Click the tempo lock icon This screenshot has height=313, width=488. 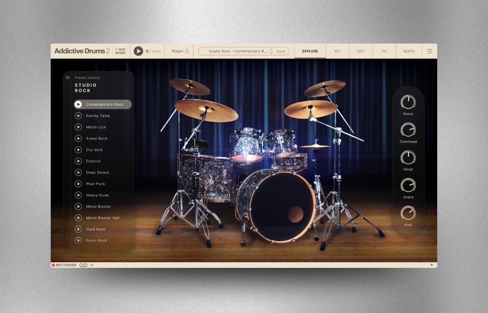tap(187, 51)
